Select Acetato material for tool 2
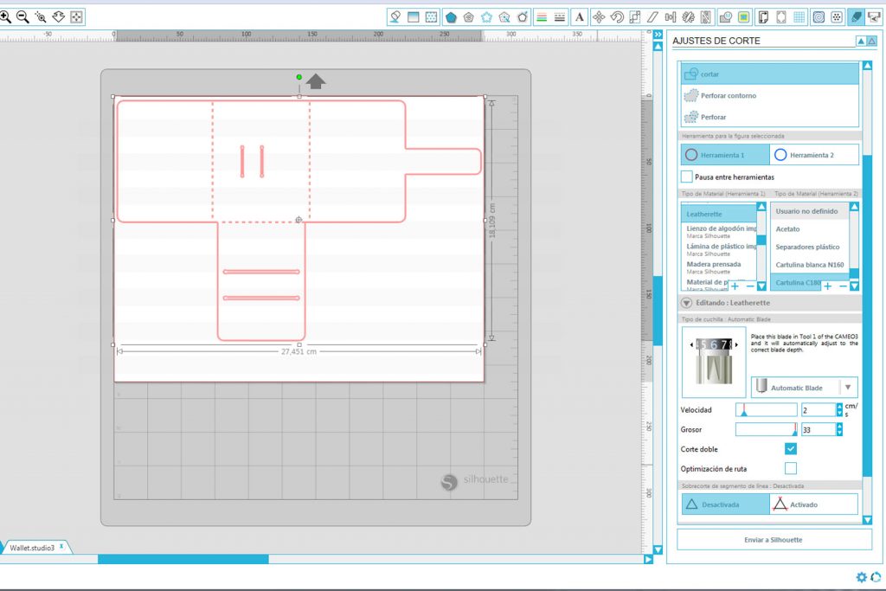 (x=809, y=228)
